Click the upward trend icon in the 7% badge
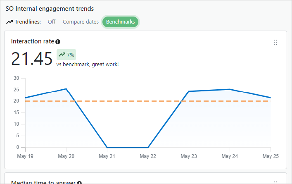Image resolution: width=292 pixels, height=184 pixels. point(62,55)
